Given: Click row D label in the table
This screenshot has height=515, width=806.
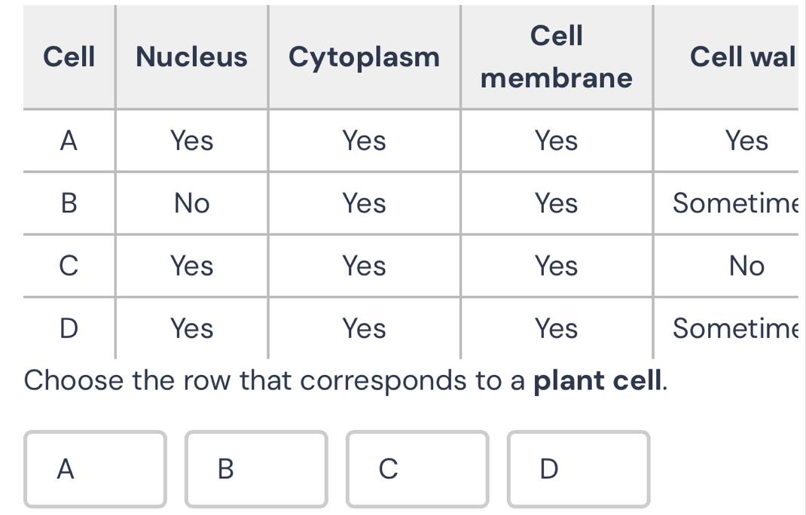Looking at the screenshot, I should point(69,328).
